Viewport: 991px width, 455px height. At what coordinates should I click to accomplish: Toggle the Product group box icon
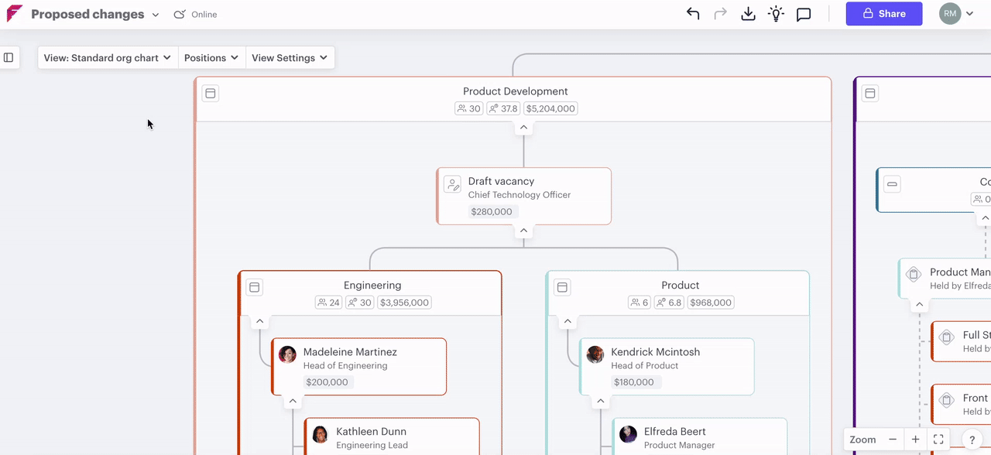tap(562, 287)
